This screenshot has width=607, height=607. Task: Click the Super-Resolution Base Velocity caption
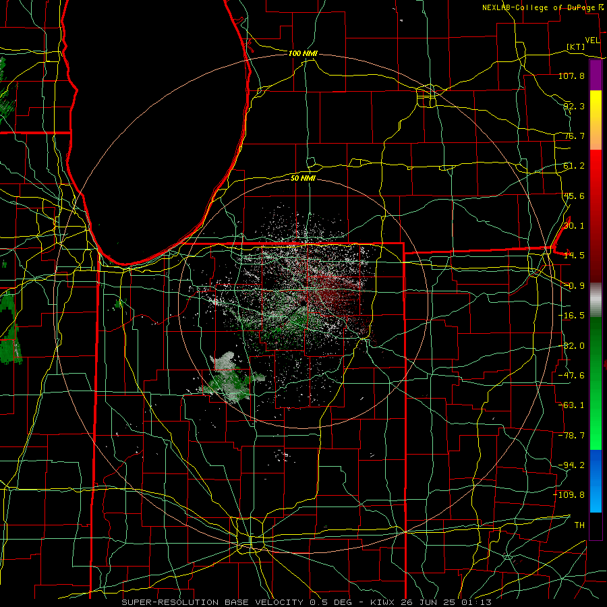(x=307, y=602)
